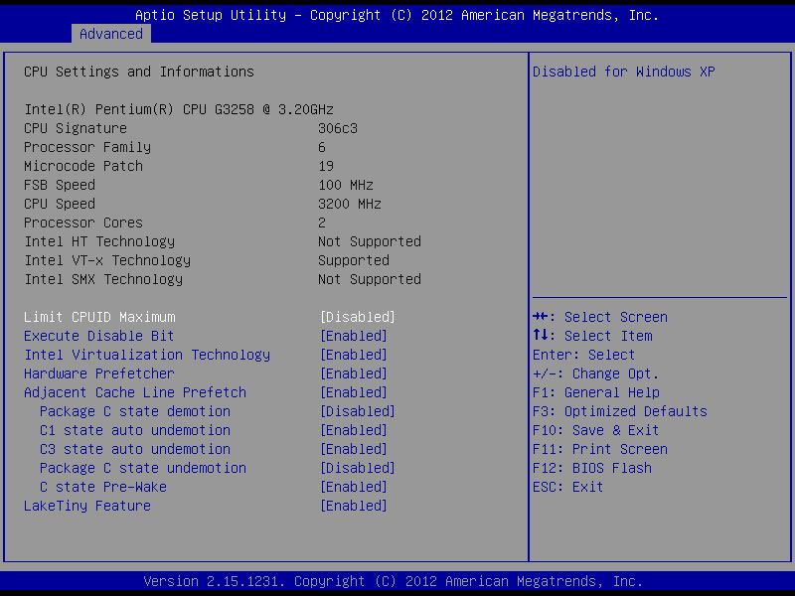795x596 pixels.
Task: Select the LakeTiny Feature option
Action: (87, 506)
